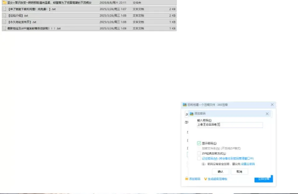This screenshot has width=298, height=194.
Task: Open the 设置主密码 link
Action: (248, 164)
